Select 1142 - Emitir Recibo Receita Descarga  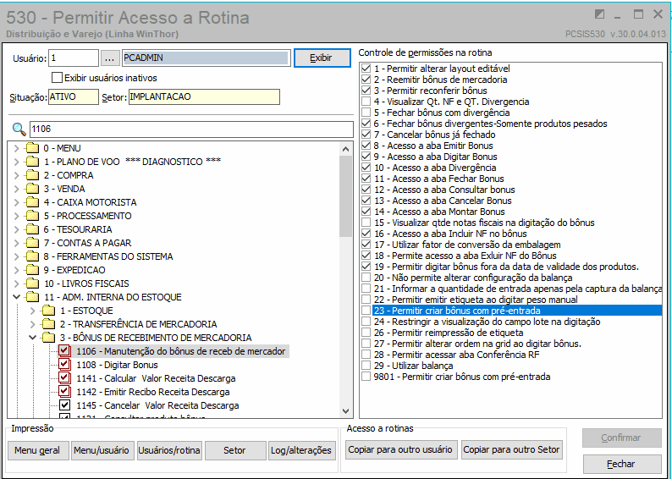coord(153,392)
